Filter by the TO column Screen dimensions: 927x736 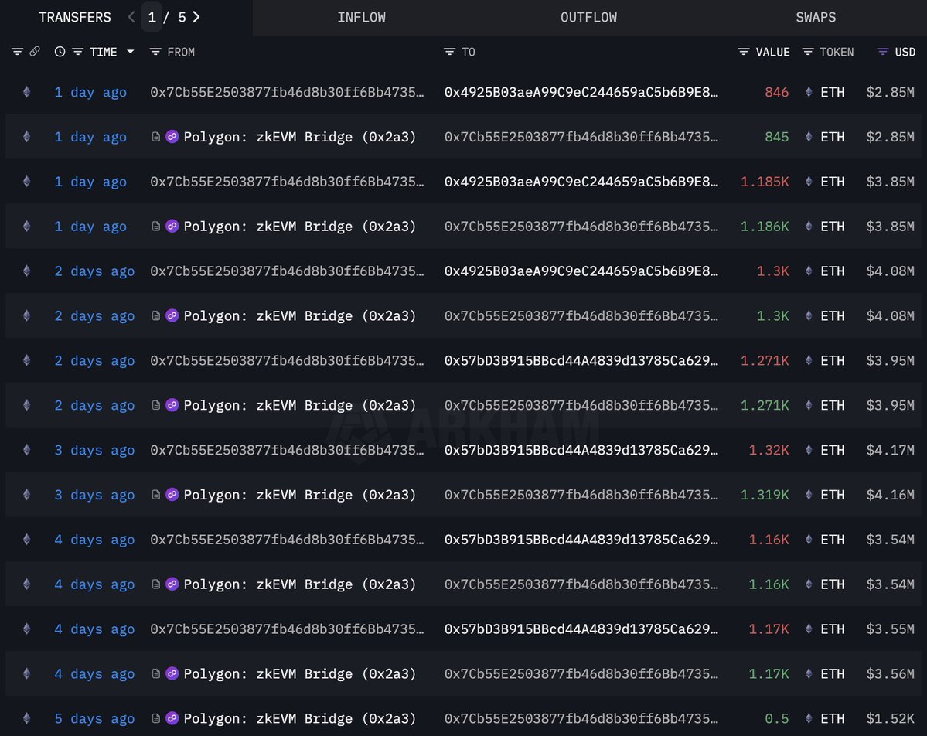pyautogui.click(x=449, y=52)
